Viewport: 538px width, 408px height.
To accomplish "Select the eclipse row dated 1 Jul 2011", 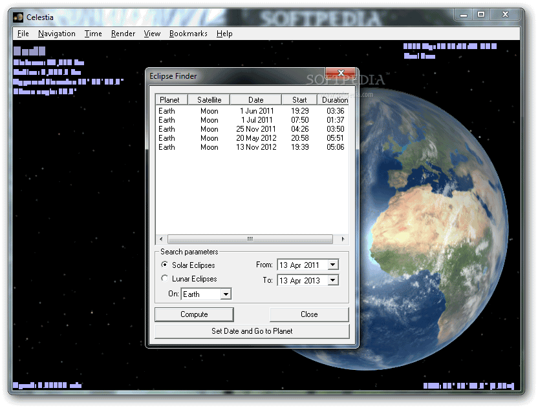I will point(252,120).
